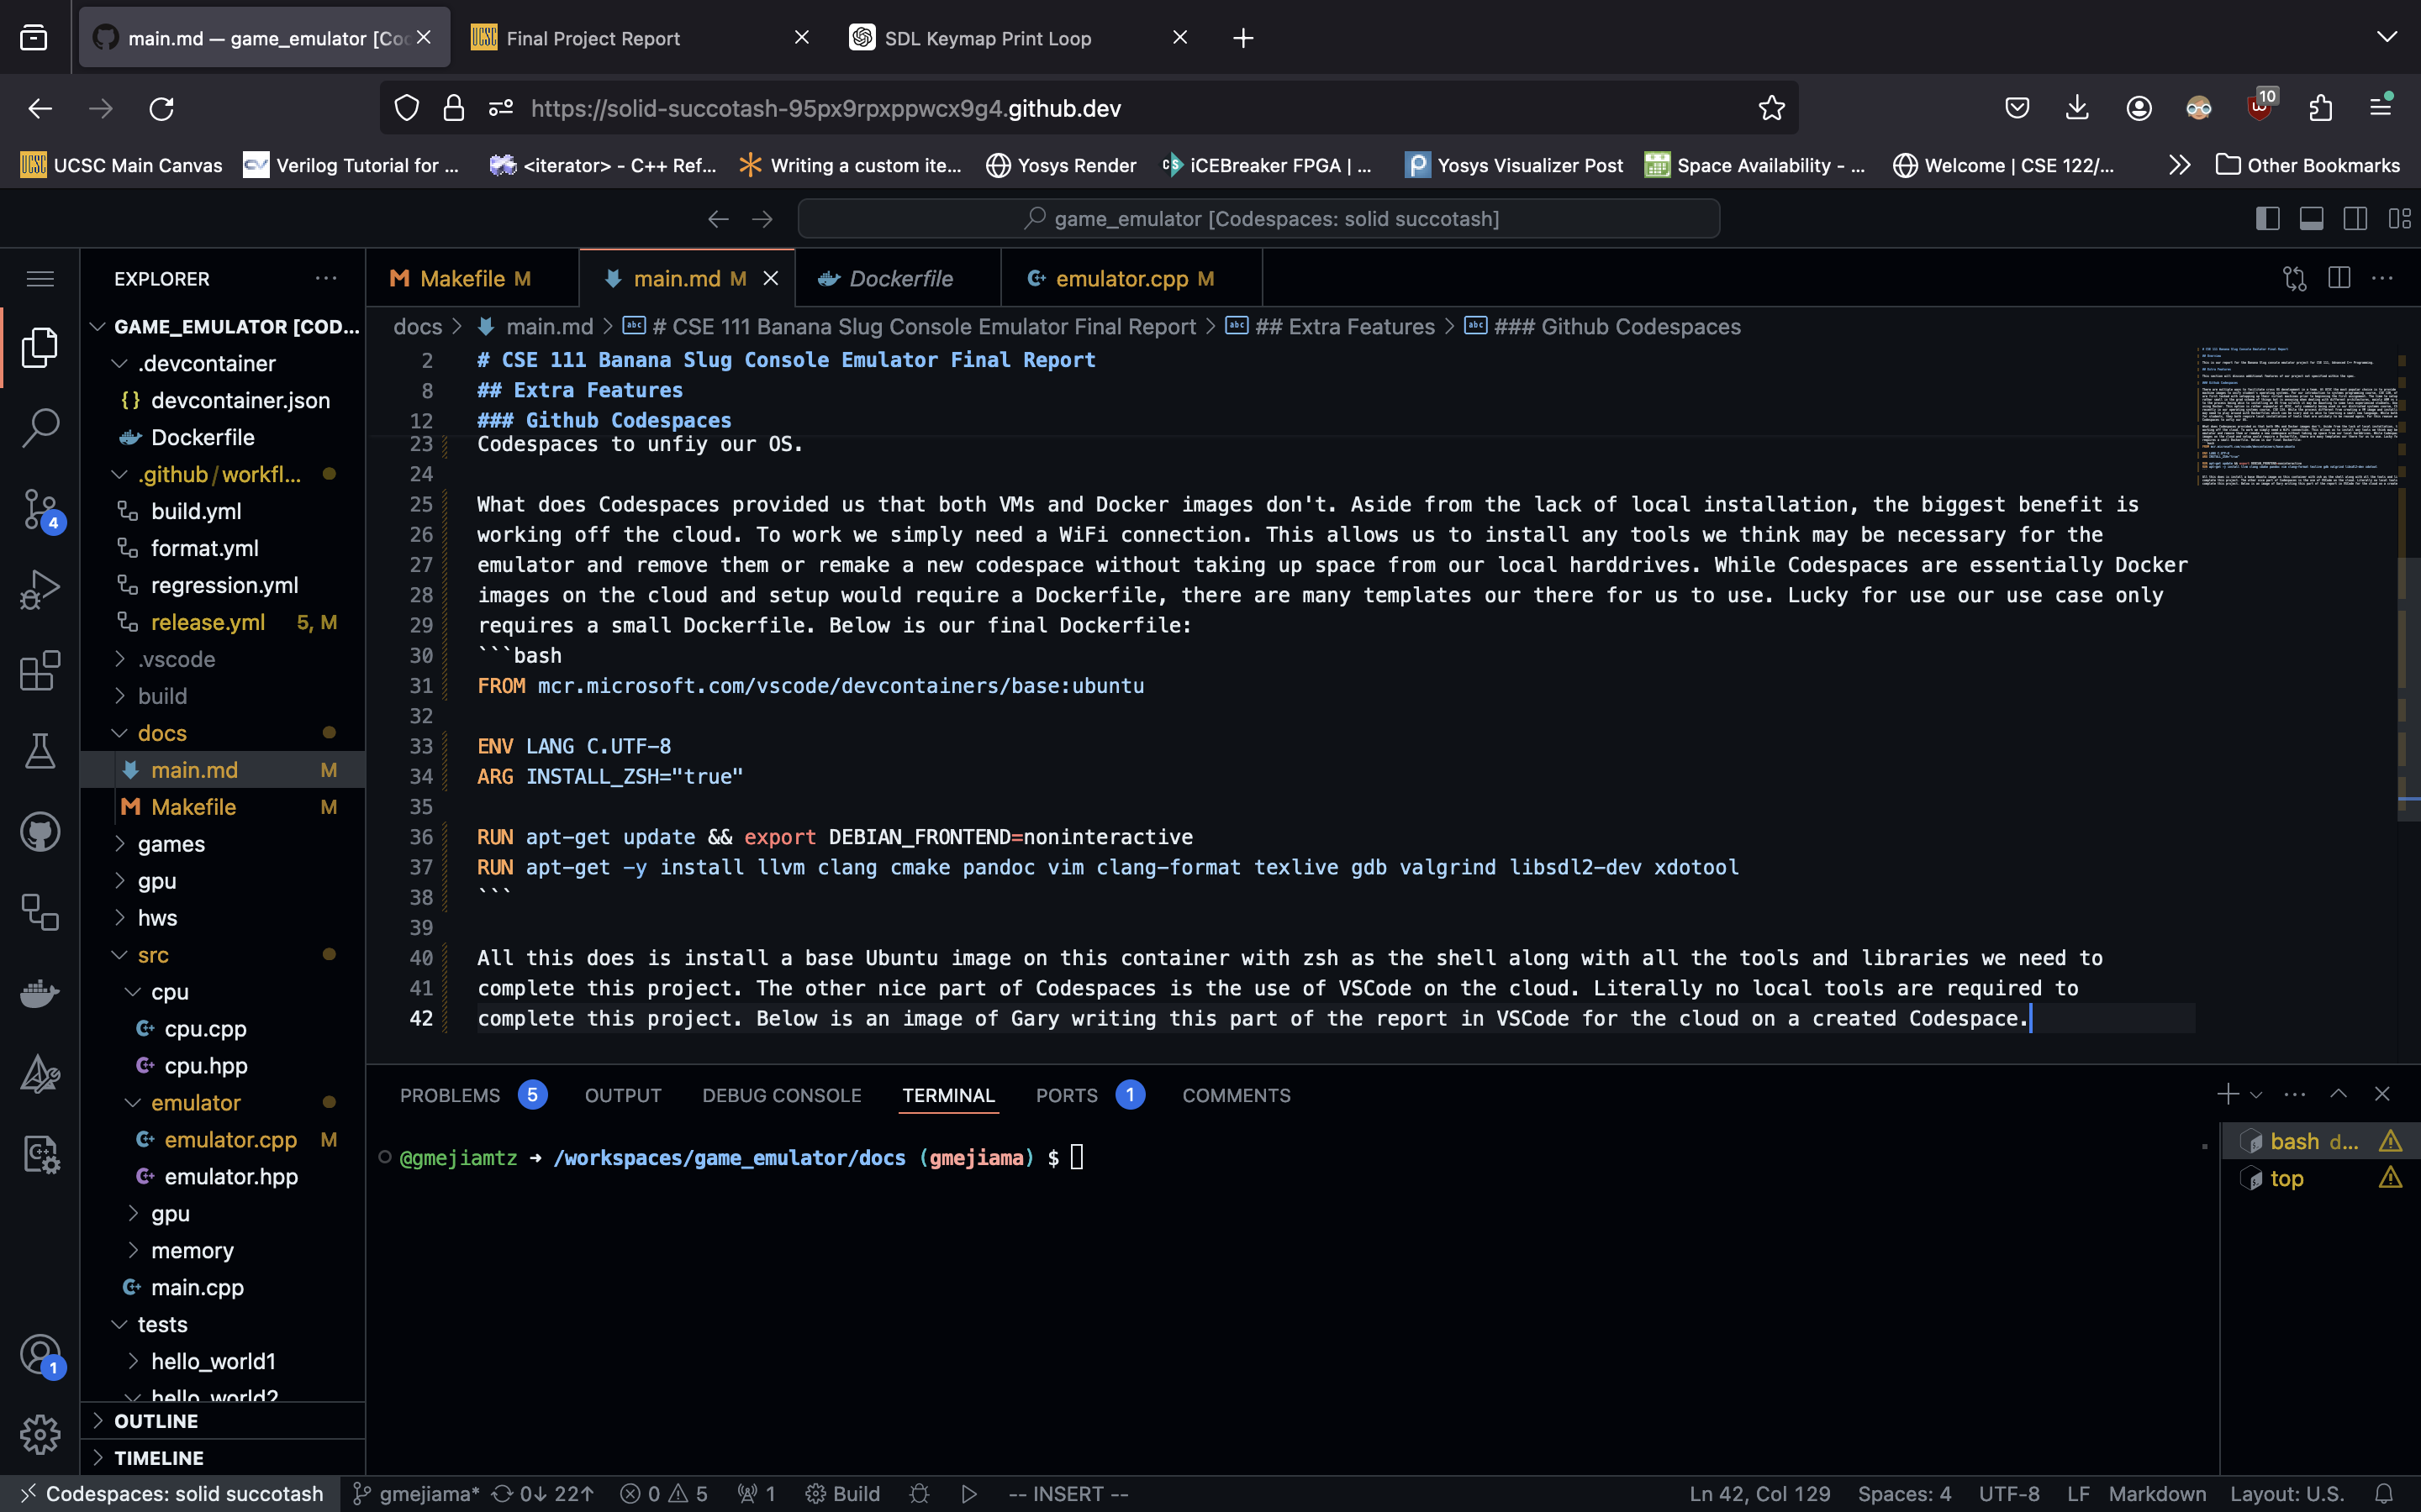Toggle secondary side bar visibility
Image resolution: width=2421 pixels, height=1512 pixels.
(x=2355, y=218)
